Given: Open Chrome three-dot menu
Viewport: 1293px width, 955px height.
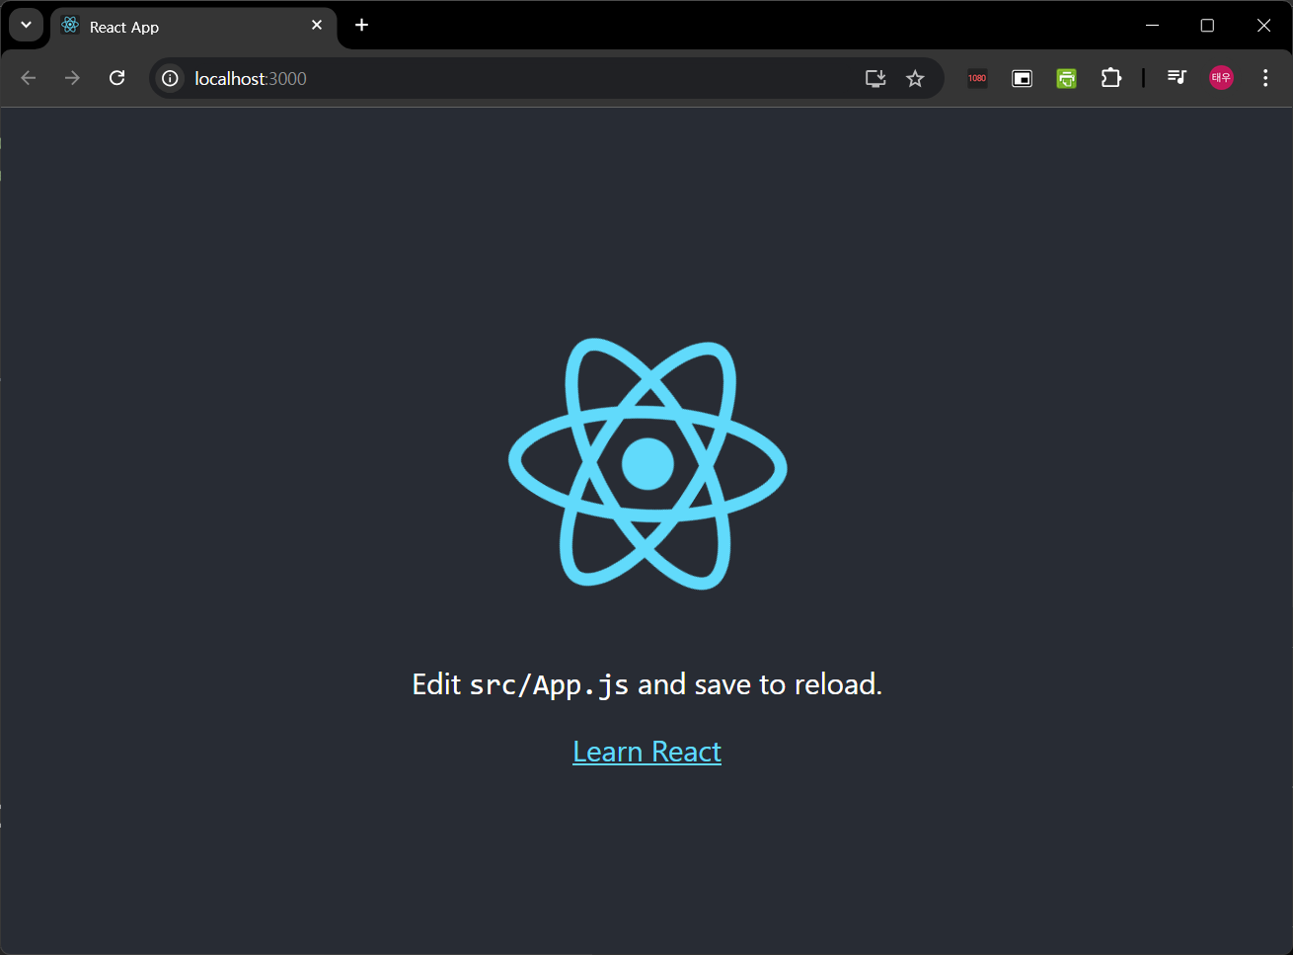Looking at the screenshot, I should (x=1265, y=78).
